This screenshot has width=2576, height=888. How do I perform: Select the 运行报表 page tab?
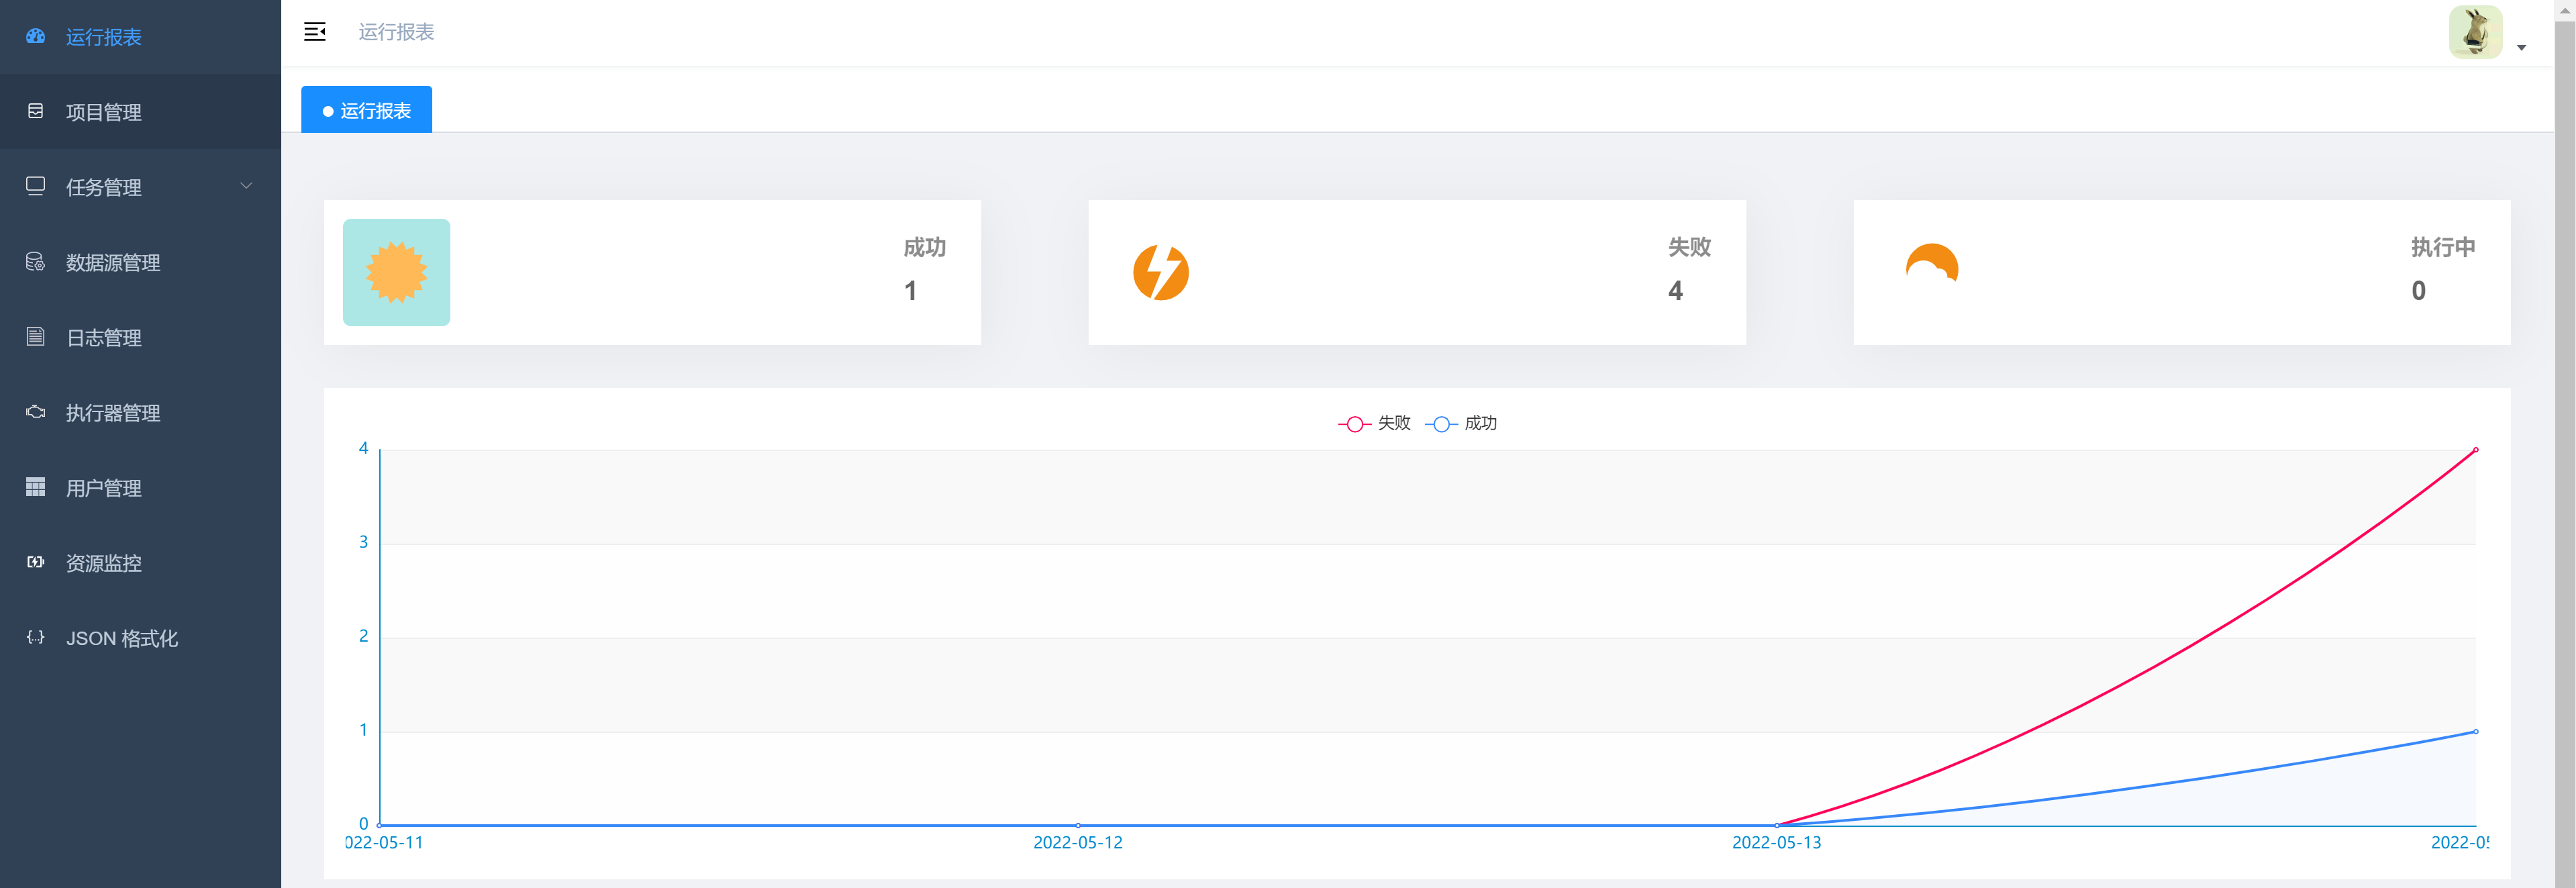click(367, 110)
